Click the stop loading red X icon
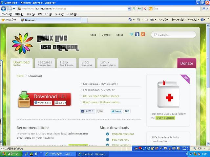Image resolution: width=210 pixels, height=157 pixels. click(145, 9)
